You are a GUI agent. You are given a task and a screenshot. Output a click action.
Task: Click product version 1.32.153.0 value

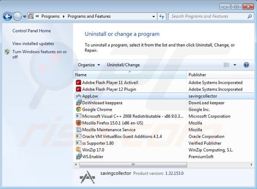(x=174, y=173)
